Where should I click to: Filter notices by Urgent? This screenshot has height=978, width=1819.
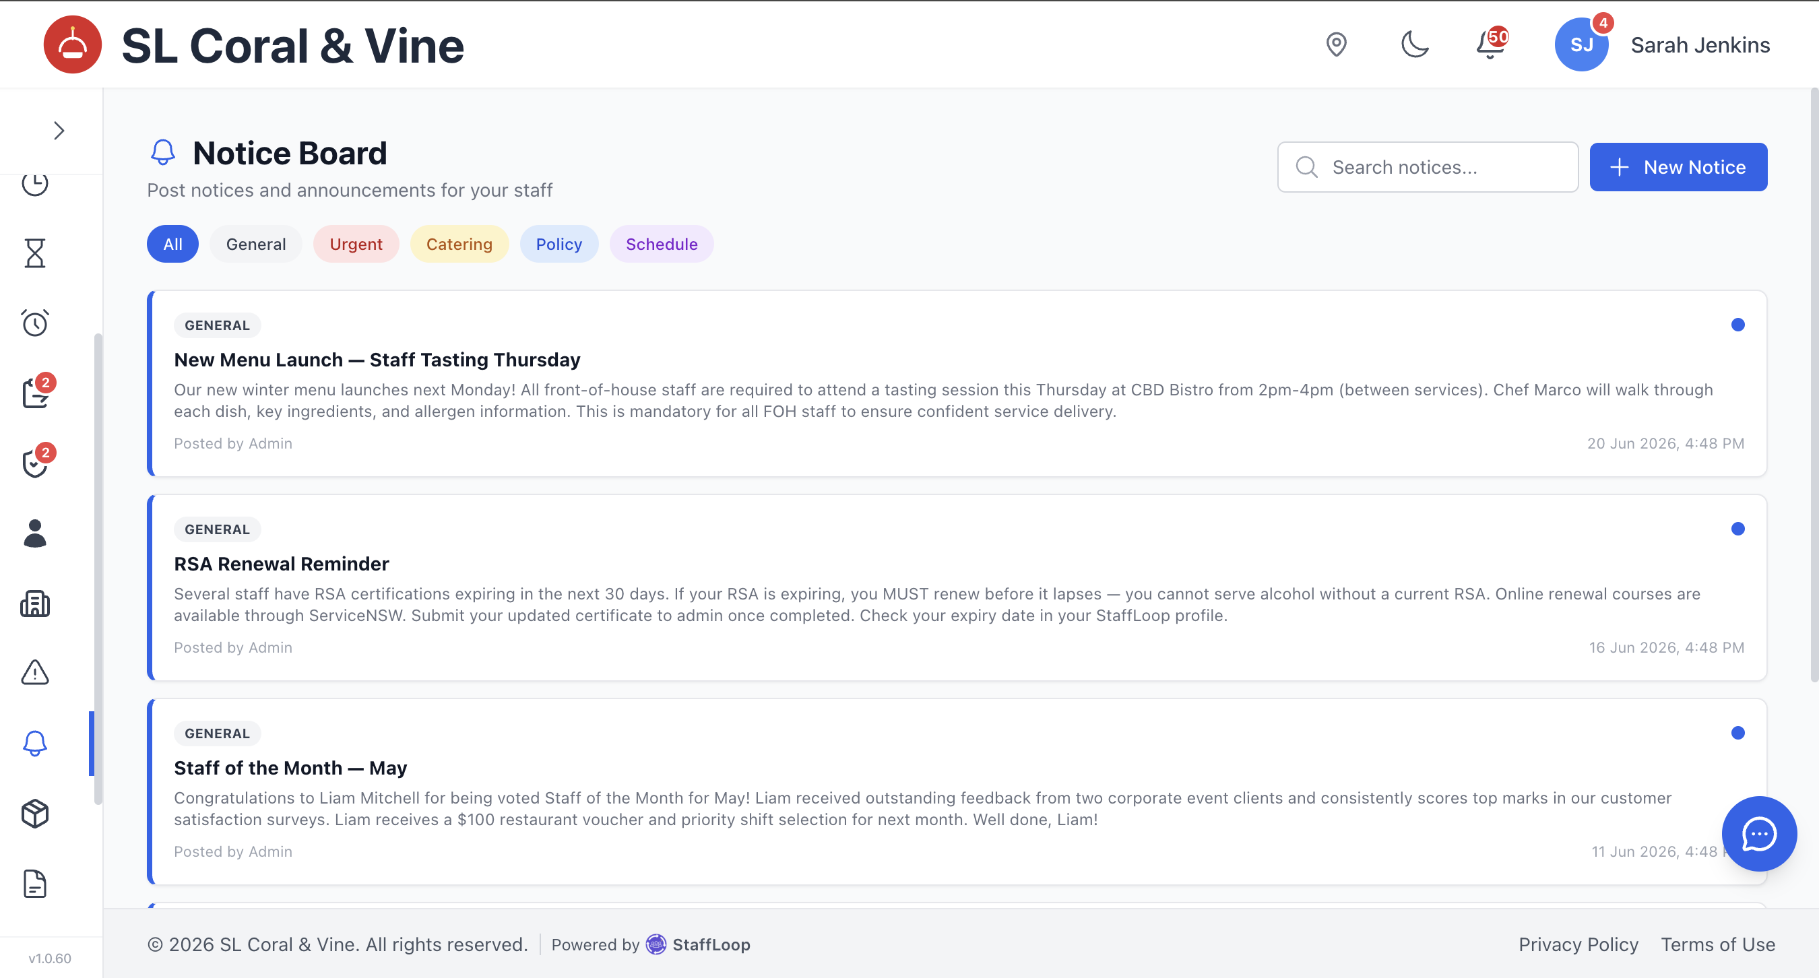pyautogui.click(x=356, y=244)
